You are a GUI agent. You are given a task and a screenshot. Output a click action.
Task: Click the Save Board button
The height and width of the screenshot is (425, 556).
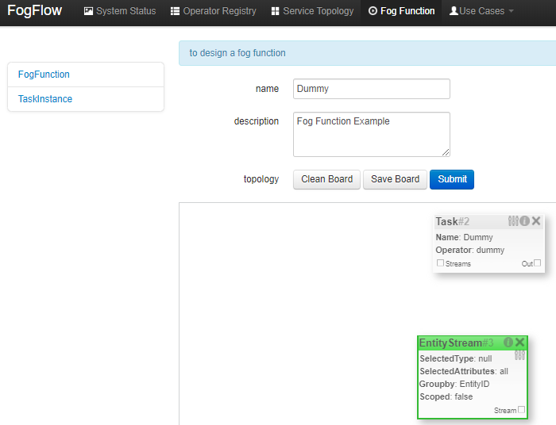coord(395,179)
